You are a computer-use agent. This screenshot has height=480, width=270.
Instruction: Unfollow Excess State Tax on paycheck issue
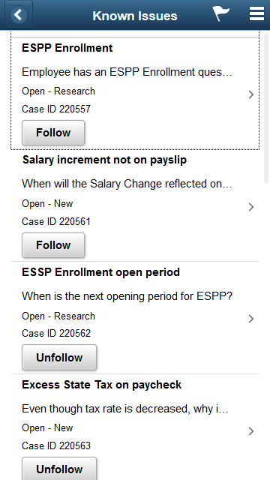click(59, 469)
